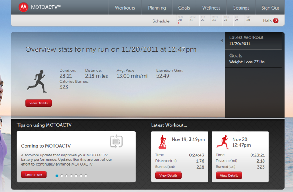Click the elliptical workout icon for Nov 19
The width and height of the screenshot is (293, 192).
click(x=162, y=142)
